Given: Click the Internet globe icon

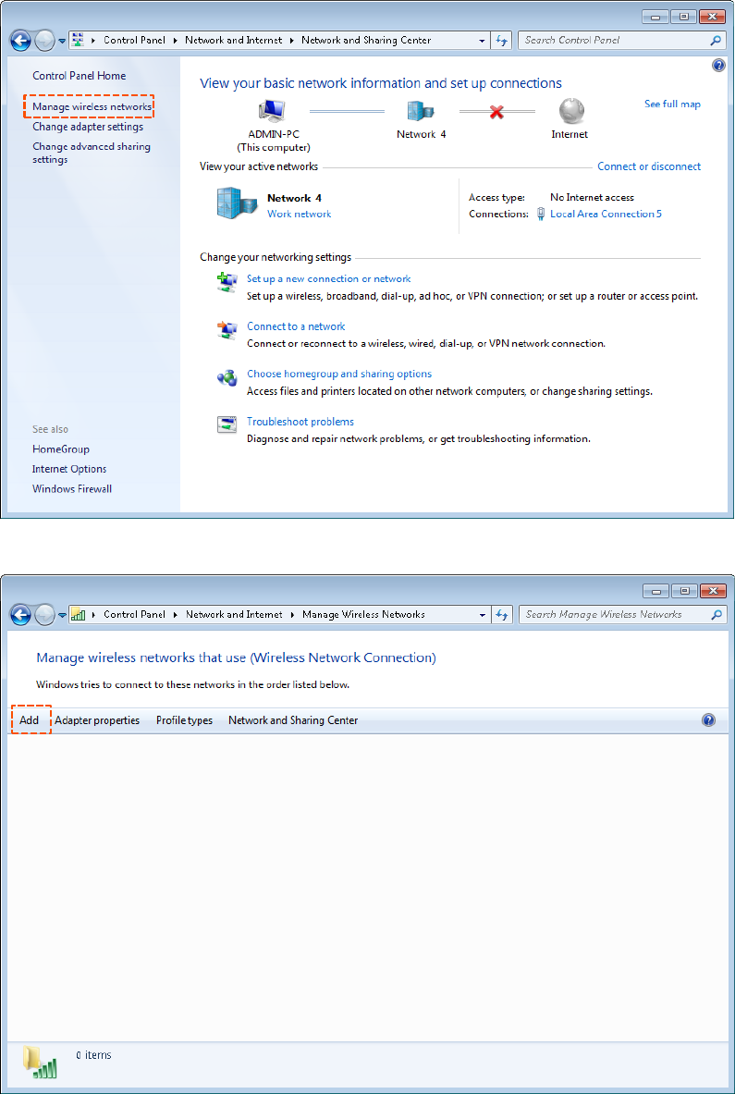Looking at the screenshot, I should pyautogui.click(x=570, y=112).
